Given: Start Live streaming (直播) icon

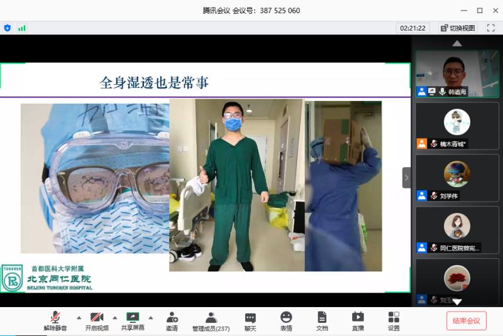Looking at the screenshot, I should [358, 320].
